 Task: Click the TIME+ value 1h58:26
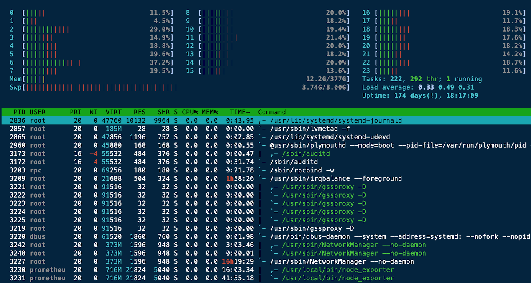point(240,178)
